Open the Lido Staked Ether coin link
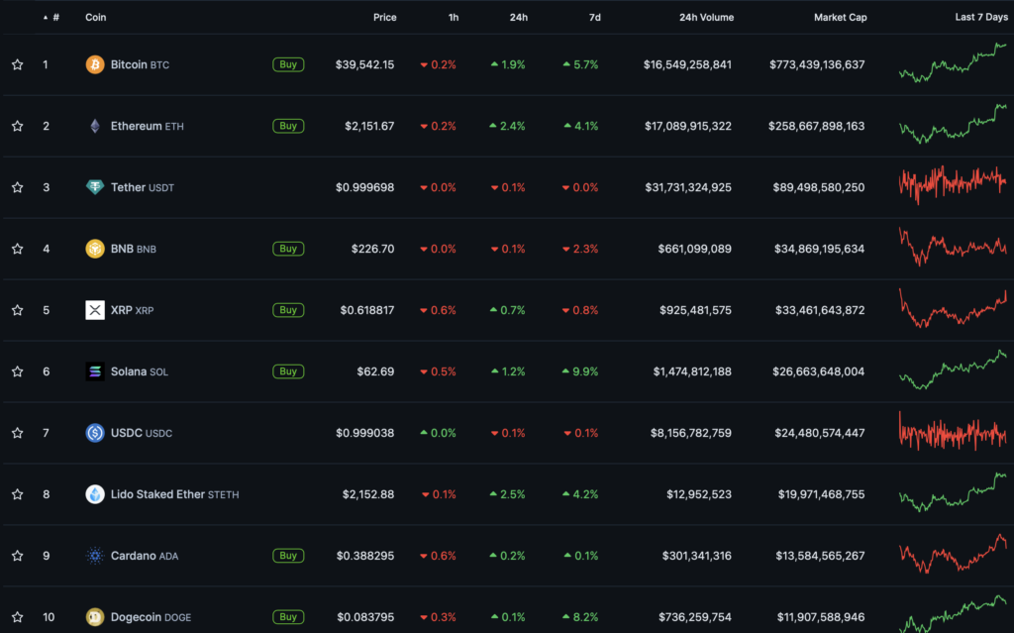The image size is (1014, 633). click(156, 494)
